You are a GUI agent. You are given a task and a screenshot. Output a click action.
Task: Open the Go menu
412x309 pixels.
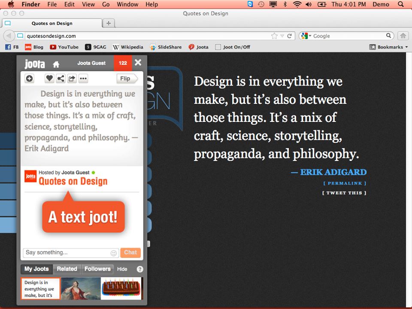[106, 4]
